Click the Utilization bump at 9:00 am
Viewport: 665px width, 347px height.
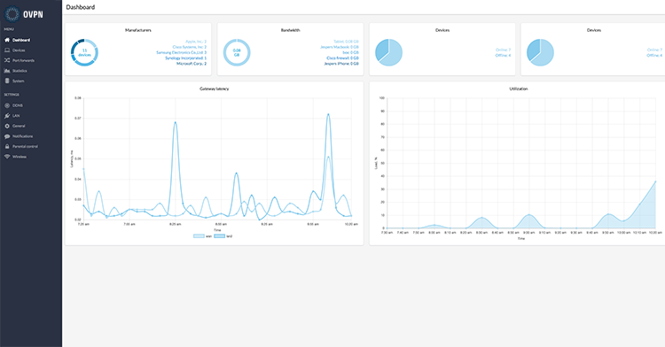coord(528,215)
